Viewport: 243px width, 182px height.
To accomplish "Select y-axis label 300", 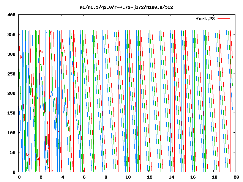I will 11,54.
